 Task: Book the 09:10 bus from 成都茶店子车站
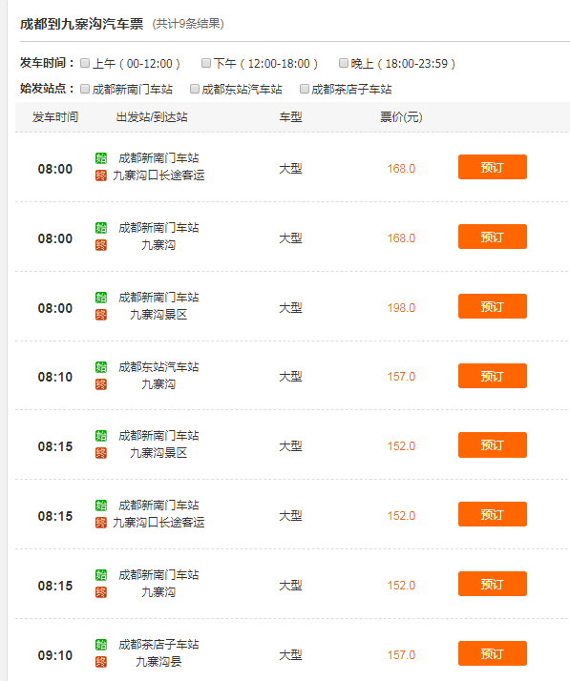tap(492, 653)
